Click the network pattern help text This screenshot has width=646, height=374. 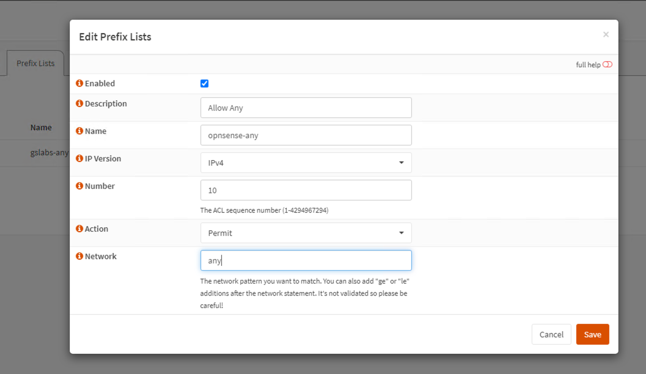tap(304, 293)
